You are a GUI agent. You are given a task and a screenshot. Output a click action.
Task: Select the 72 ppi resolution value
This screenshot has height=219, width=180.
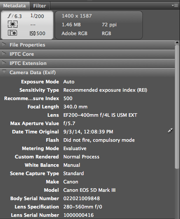click(109, 25)
